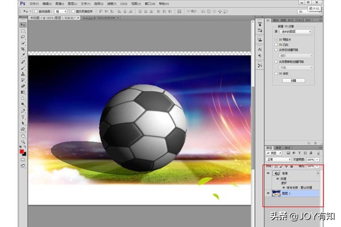Image resolution: width=341 pixels, height=227 pixels.
Task: Open the fill 填充 slider arrow
Action: (x=317, y=166)
